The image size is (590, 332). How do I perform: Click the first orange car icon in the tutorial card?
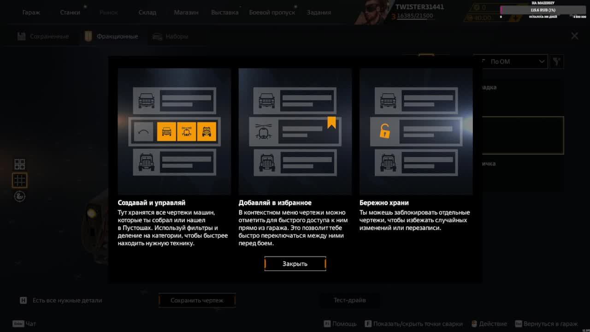point(166,132)
